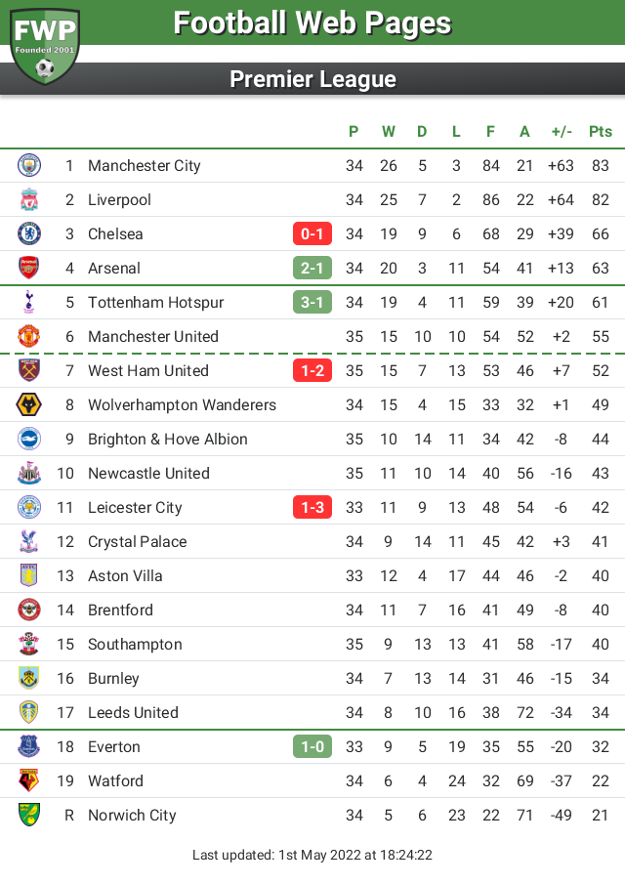Click Everton's green 1-0 score badge
The image size is (625, 884).
pyautogui.click(x=312, y=746)
